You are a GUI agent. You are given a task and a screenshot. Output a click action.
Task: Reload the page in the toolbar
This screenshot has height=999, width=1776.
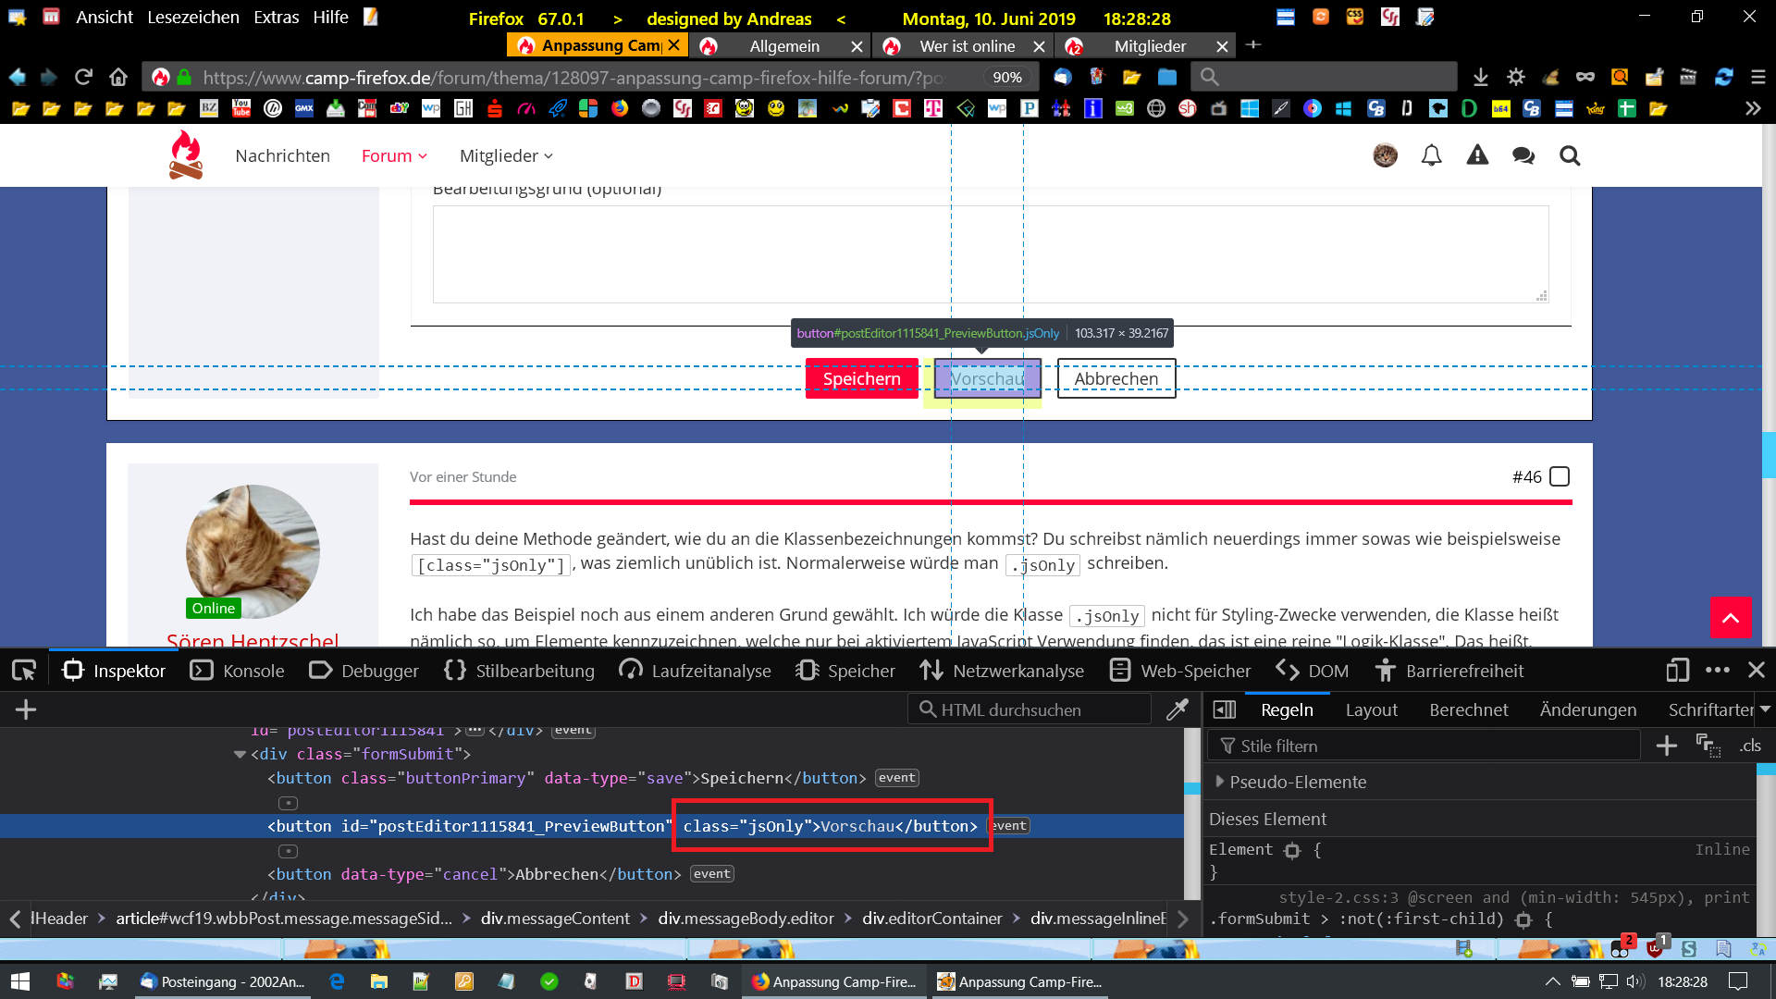coord(83,77)
